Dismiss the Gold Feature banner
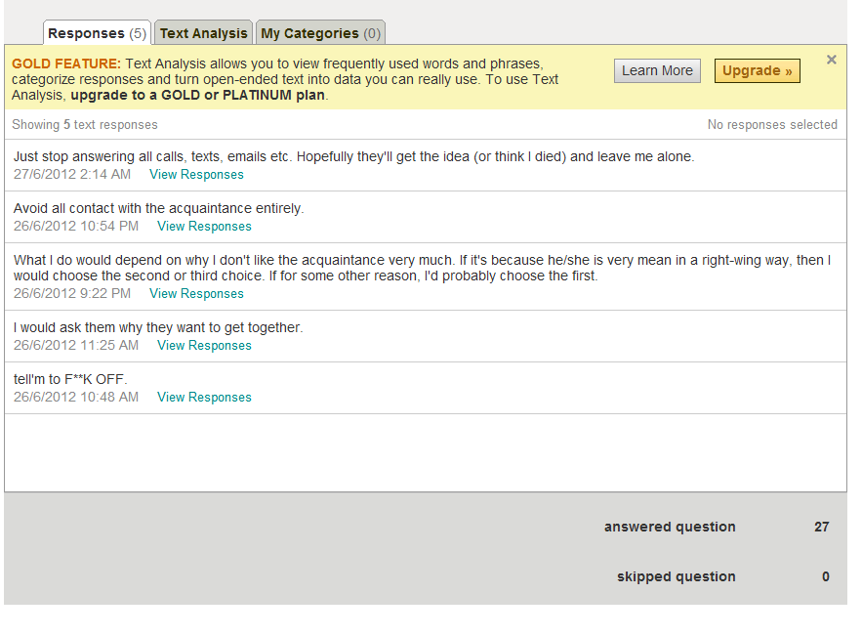The height and width of the screenshot is (636, 862). click(831, 60)
